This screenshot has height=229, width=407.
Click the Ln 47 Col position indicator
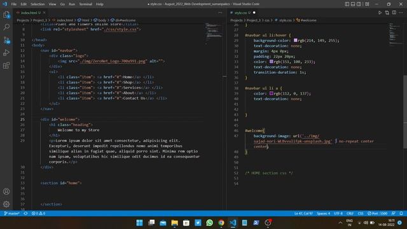tap(303, 214)
